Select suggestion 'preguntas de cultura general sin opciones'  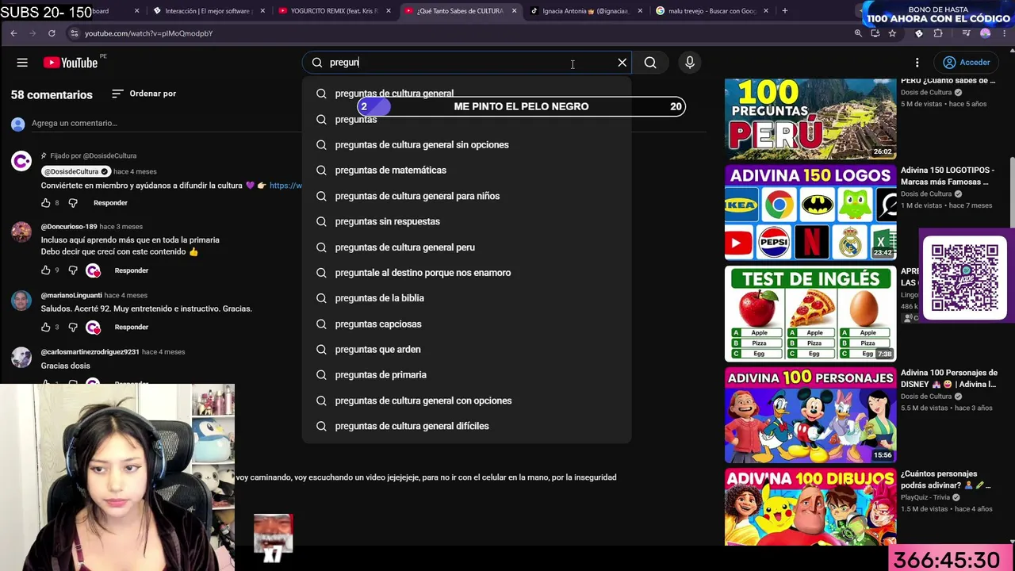pos(466,144)
